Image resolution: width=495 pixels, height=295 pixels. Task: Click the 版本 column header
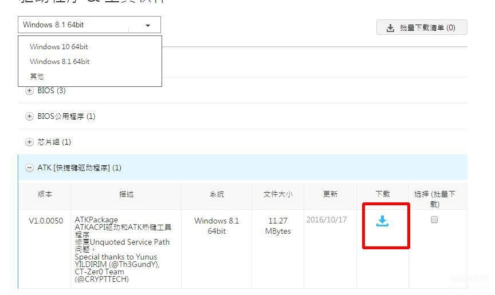45,194
